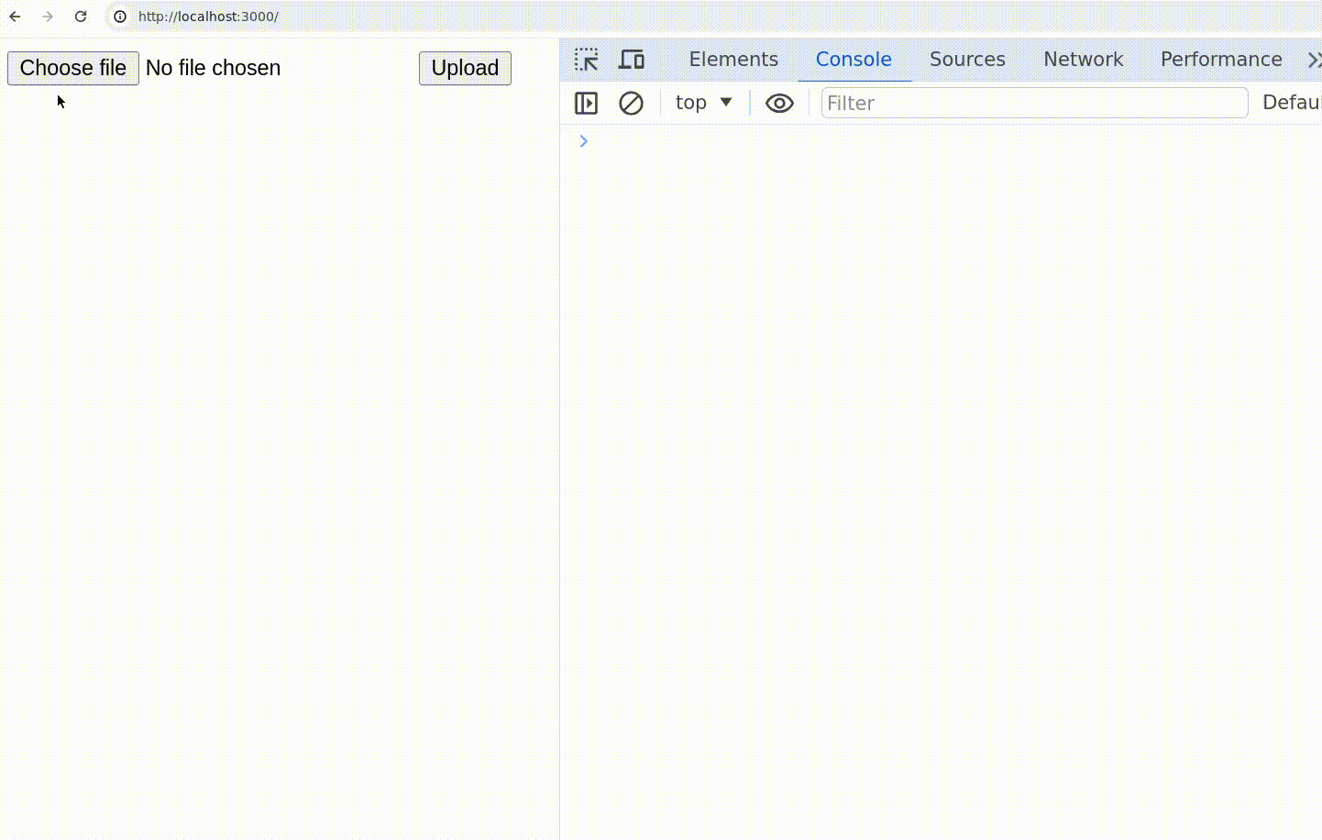
Task: Open the Default levels dropdown
Action: coord(1292,103)
